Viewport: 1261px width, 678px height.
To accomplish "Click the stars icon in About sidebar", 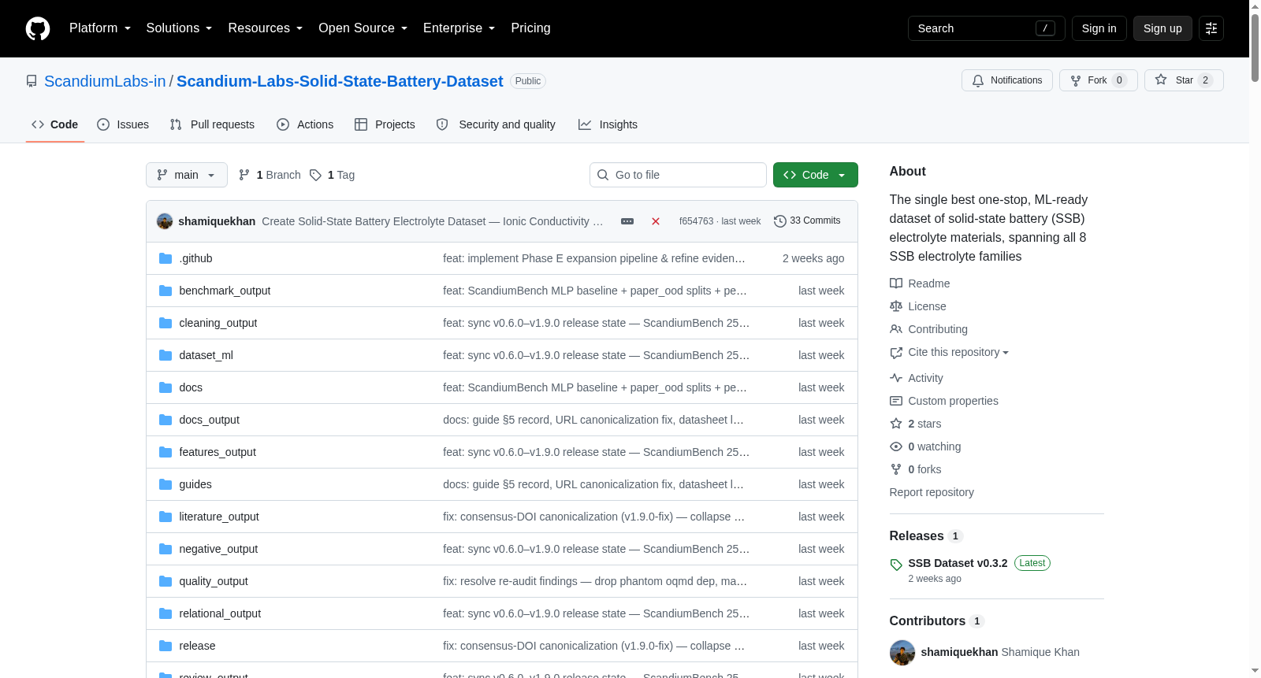I will pos(896,424).
